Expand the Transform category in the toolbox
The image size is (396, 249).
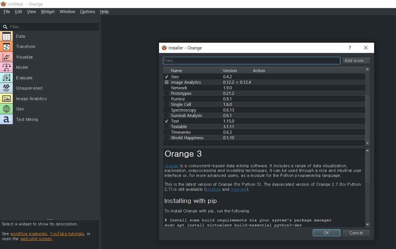tap(50, 47)
